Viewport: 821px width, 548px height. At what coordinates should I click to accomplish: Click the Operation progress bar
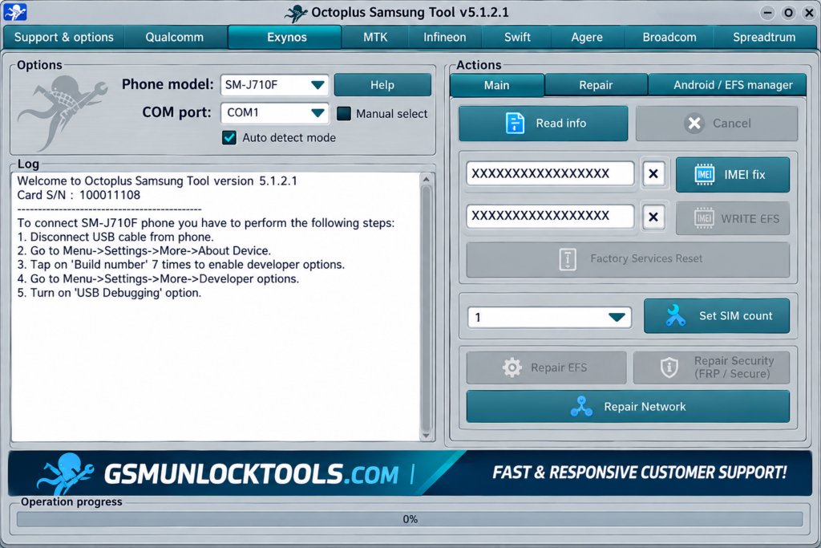click(410, 519)
